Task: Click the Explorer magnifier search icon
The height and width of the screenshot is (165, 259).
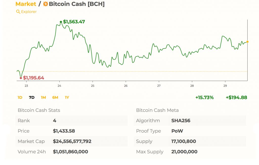Action: click(18, 12)
